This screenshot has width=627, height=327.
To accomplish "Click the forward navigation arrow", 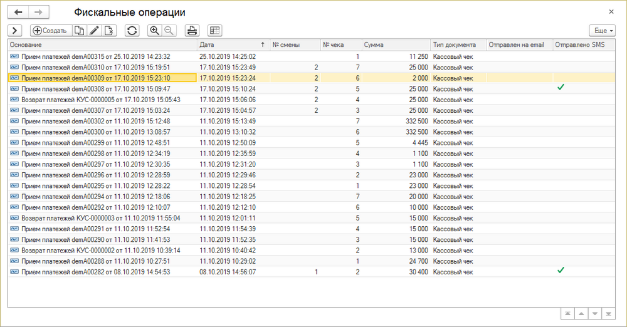I will 38,13.
